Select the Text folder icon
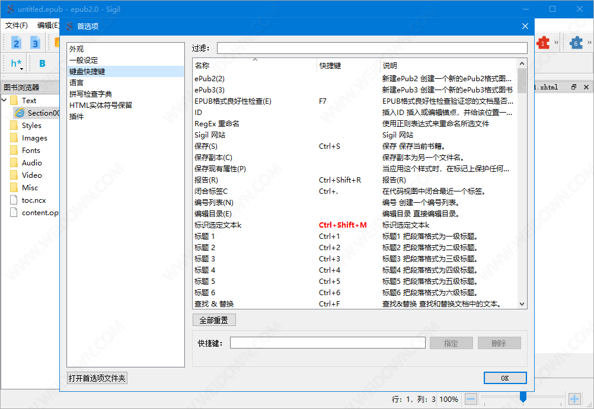 [x=14, y=100]
